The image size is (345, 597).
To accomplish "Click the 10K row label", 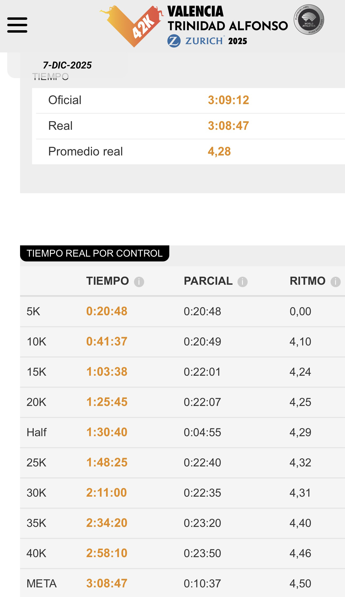I will 36,342.
